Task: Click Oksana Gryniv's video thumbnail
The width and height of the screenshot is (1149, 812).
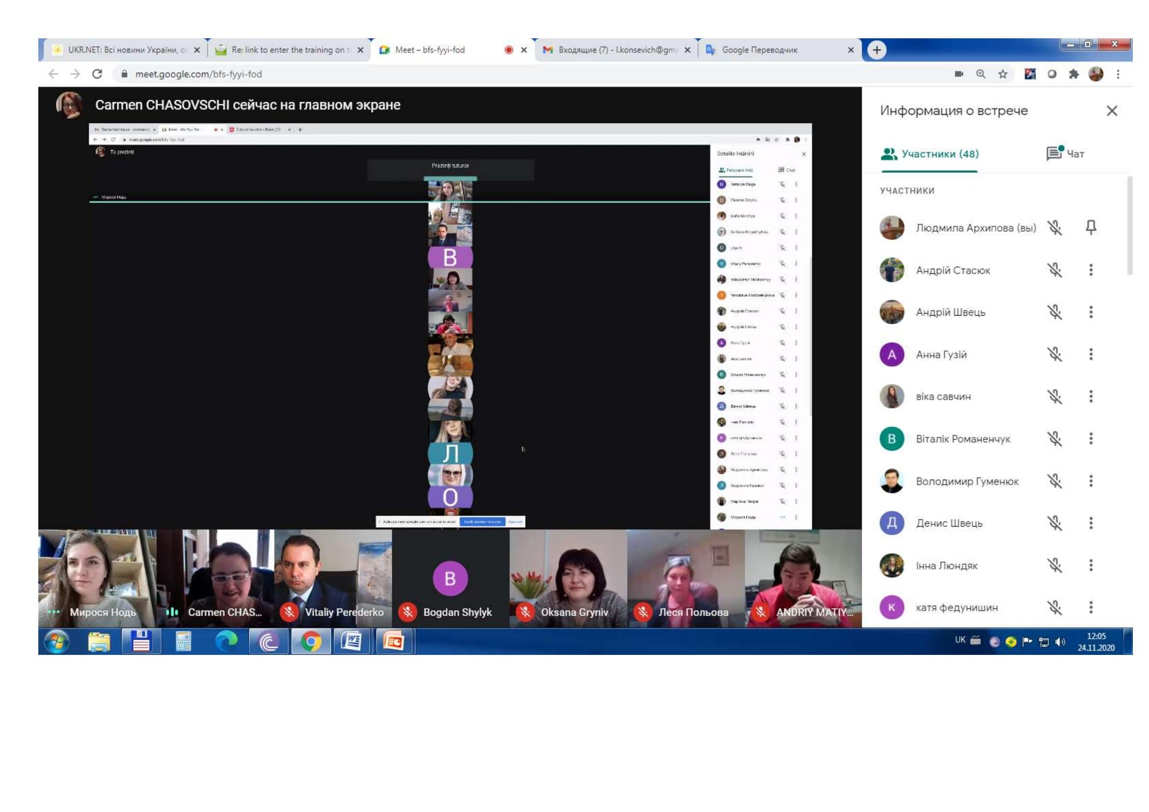Action: click(567, 577)
